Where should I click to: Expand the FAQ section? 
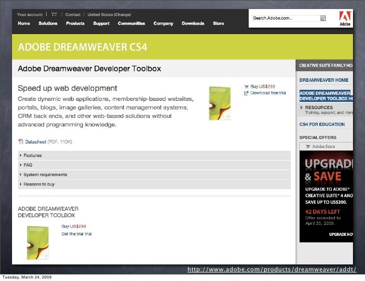pyautogui.click(x=154, y=165)
